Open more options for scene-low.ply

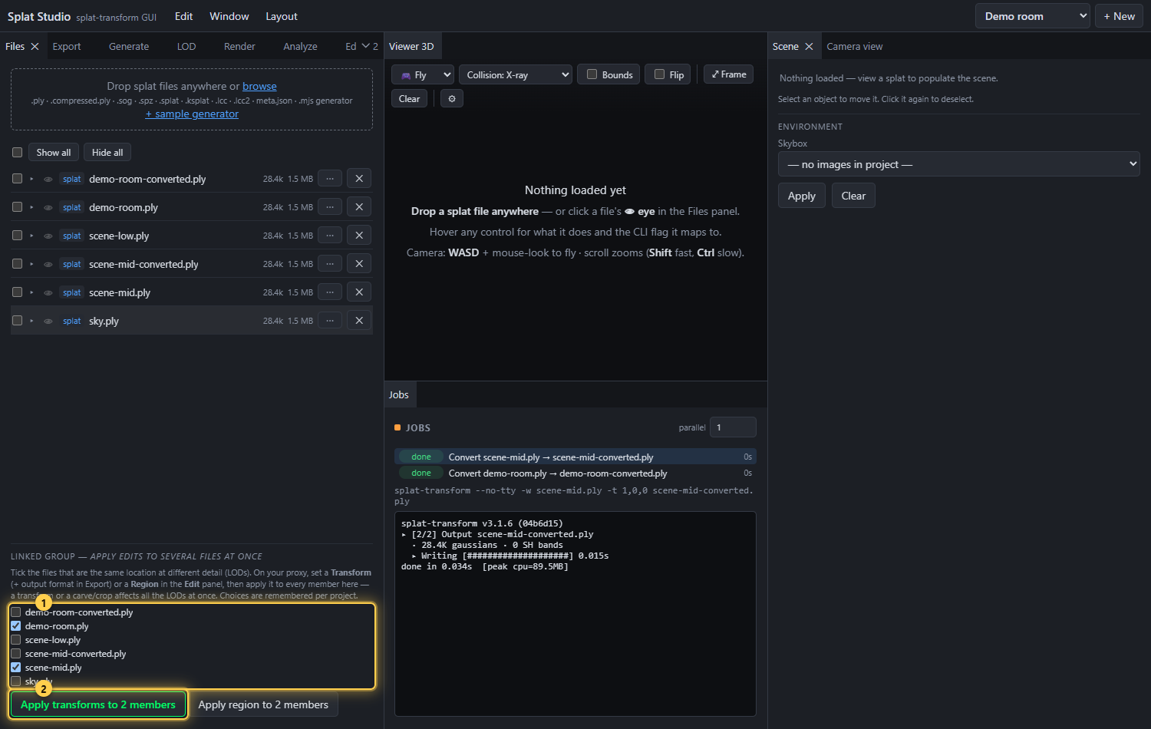[x=330, y=236]
